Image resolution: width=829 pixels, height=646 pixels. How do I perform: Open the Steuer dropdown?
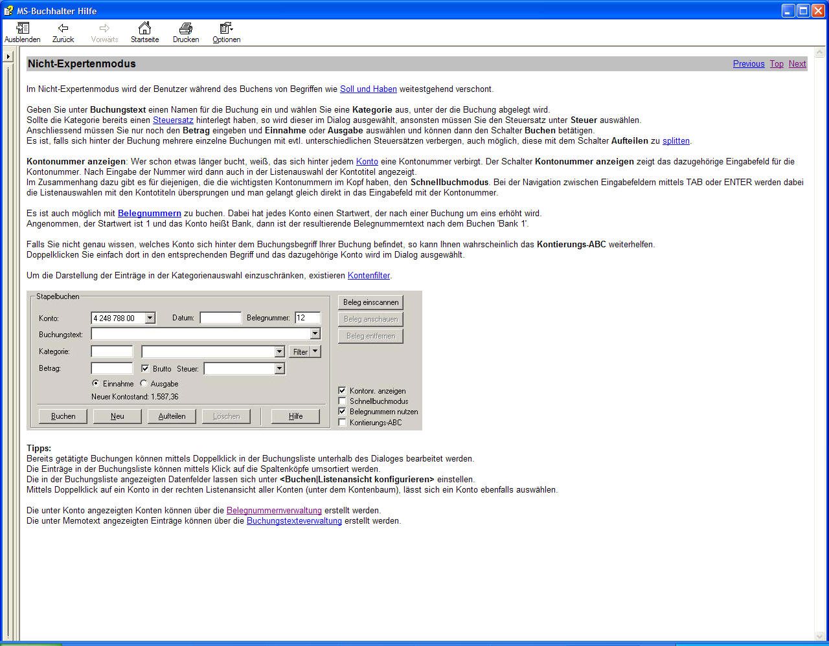pos(280,368)
